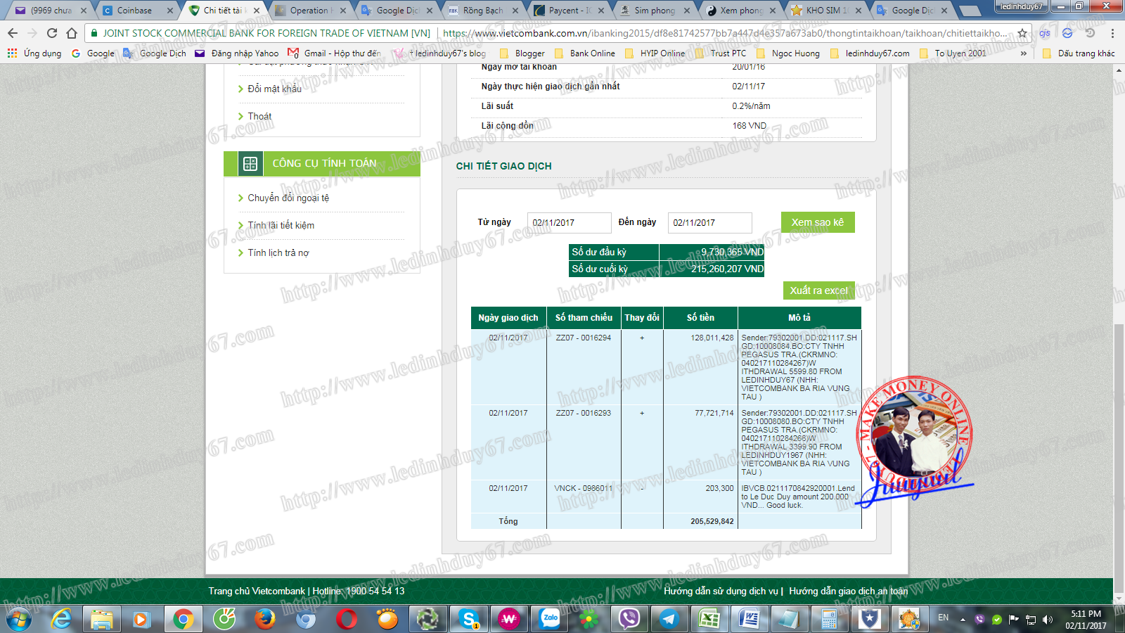Viewport: 1125px width, 633px height.
Task: Open Tính lãi tiết kiệm tool
Action: click(281, 226)
